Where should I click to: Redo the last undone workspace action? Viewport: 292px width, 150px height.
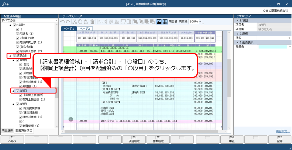pyautogui.click(x=68, y=22)
